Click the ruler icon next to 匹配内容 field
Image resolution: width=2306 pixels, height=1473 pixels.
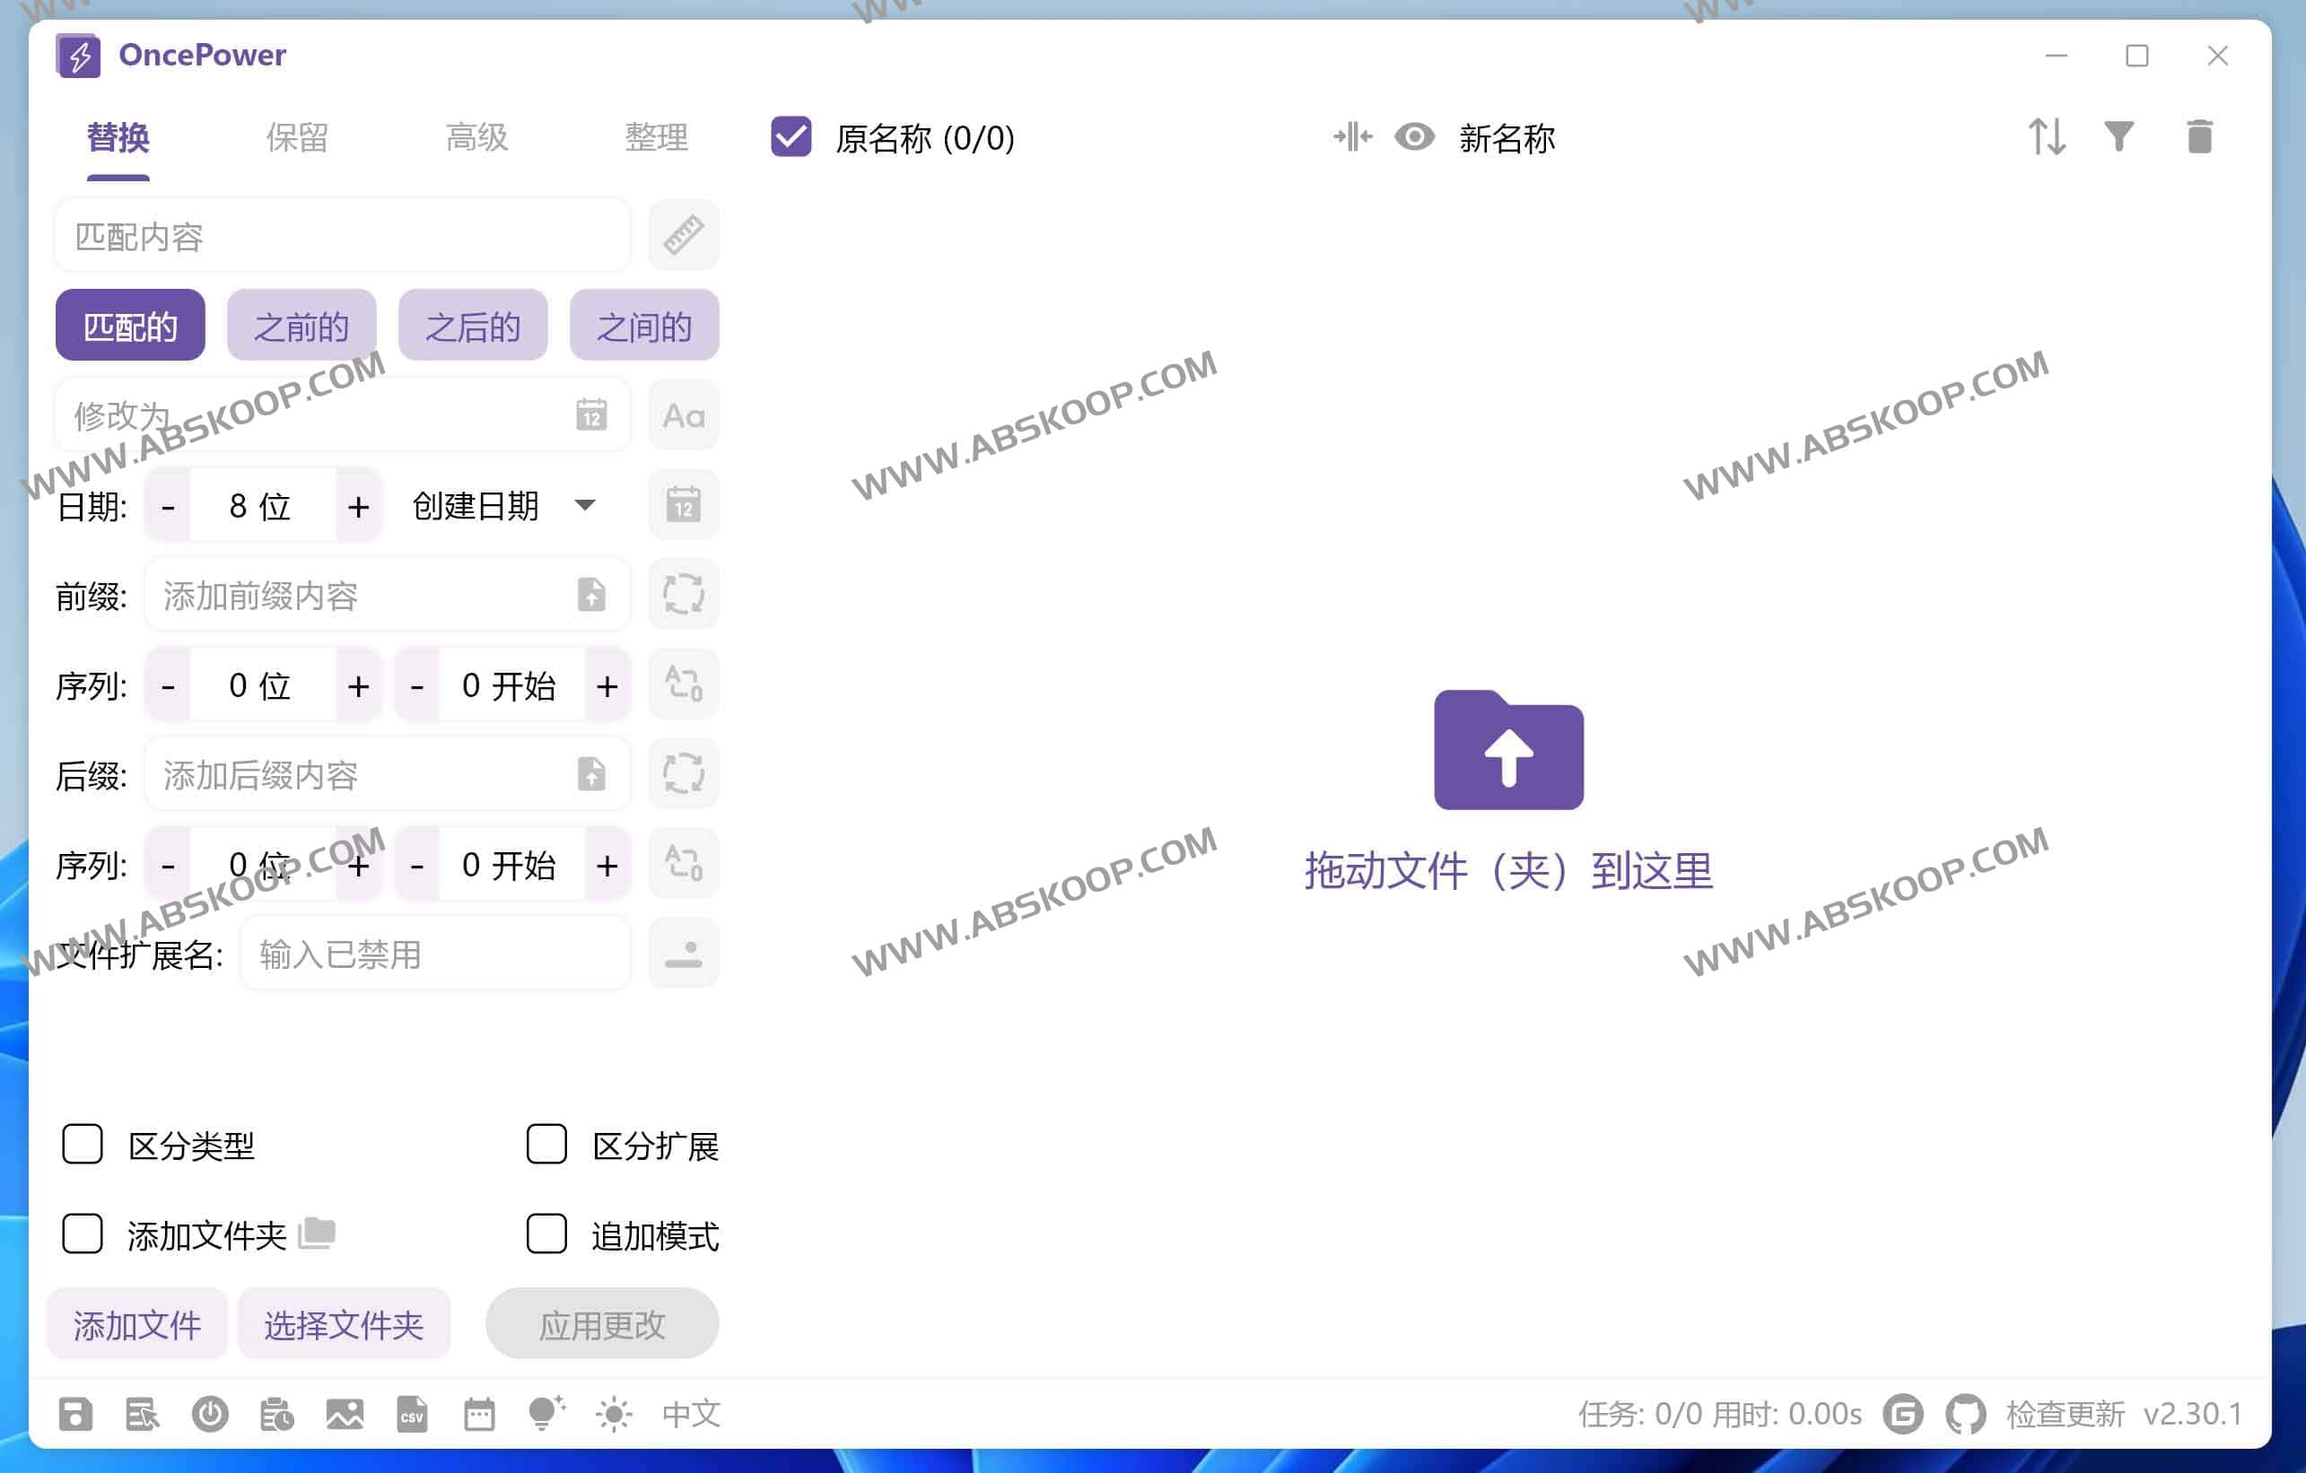pos(683,236)
